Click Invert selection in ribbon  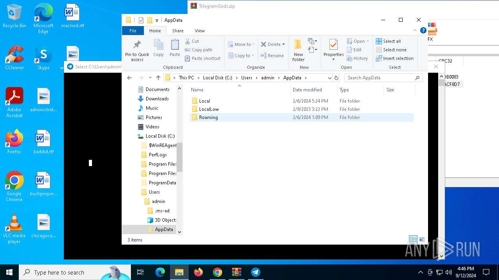click(x=395, y=58)
